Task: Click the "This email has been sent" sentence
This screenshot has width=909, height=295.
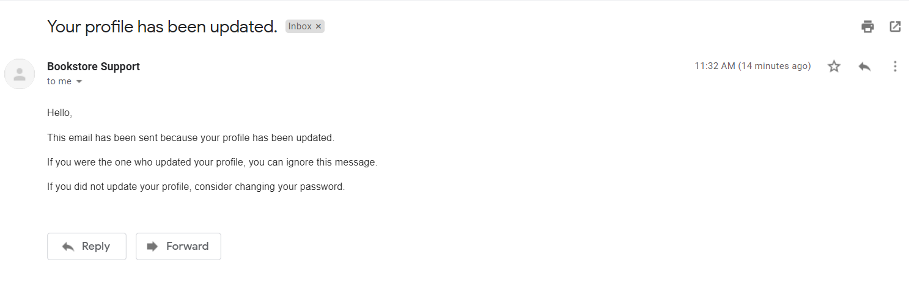Action: click(x=191, y=137)
